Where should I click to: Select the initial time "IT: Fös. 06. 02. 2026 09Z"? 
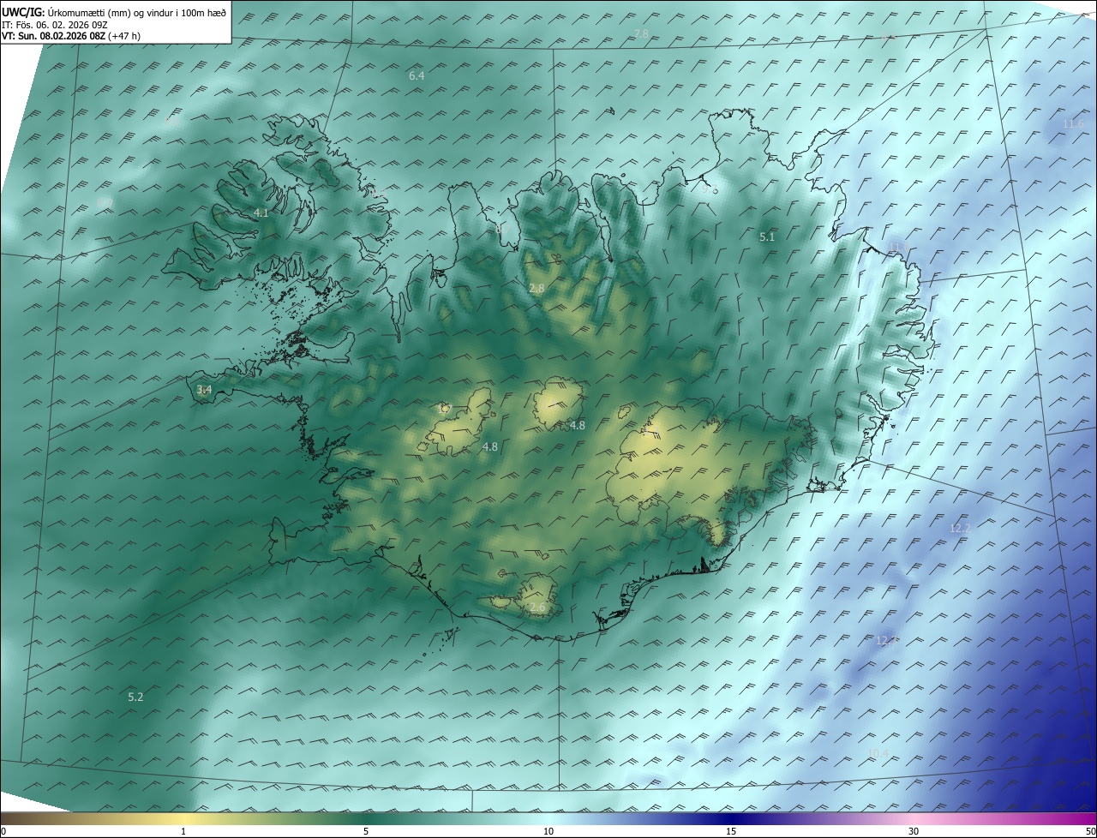click(55, 25)
